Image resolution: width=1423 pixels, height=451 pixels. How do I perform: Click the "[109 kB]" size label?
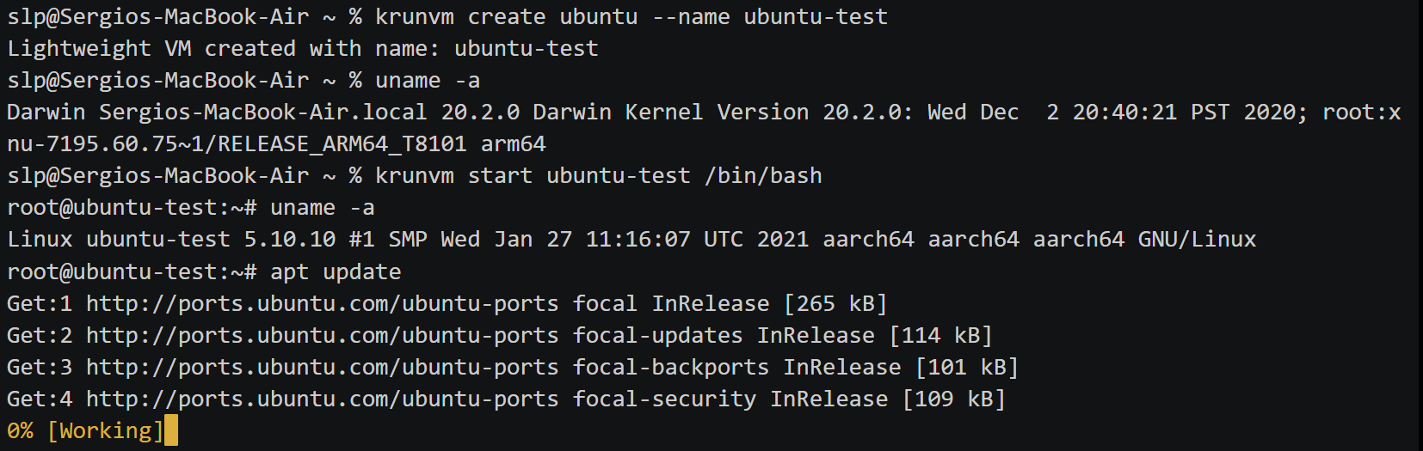(x=954, y=399)
